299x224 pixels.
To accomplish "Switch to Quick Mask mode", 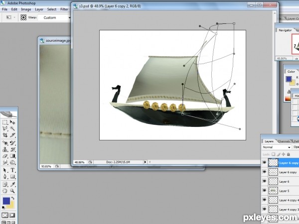I will click(12, 215).
